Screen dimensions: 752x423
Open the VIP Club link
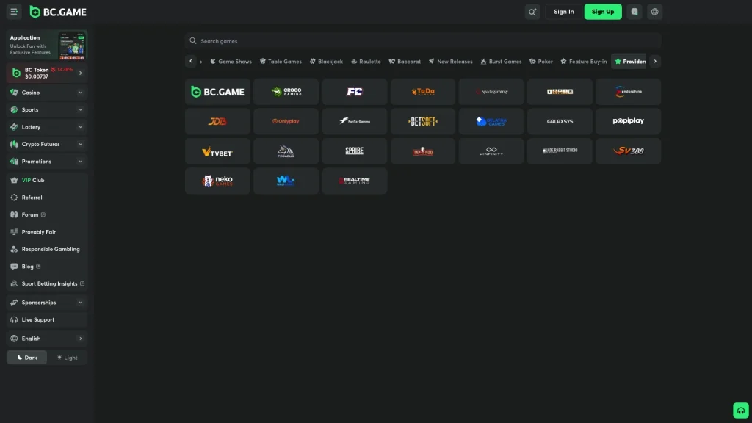pos(47,181)
